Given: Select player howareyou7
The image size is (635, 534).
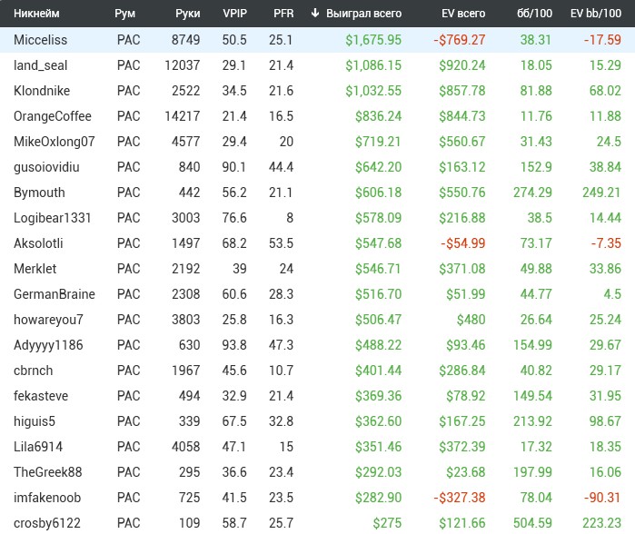Looking at the screenshot, I should coord(48,320).
